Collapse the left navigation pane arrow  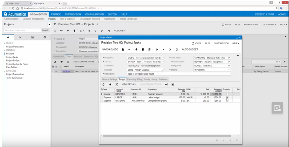point(49,24)
